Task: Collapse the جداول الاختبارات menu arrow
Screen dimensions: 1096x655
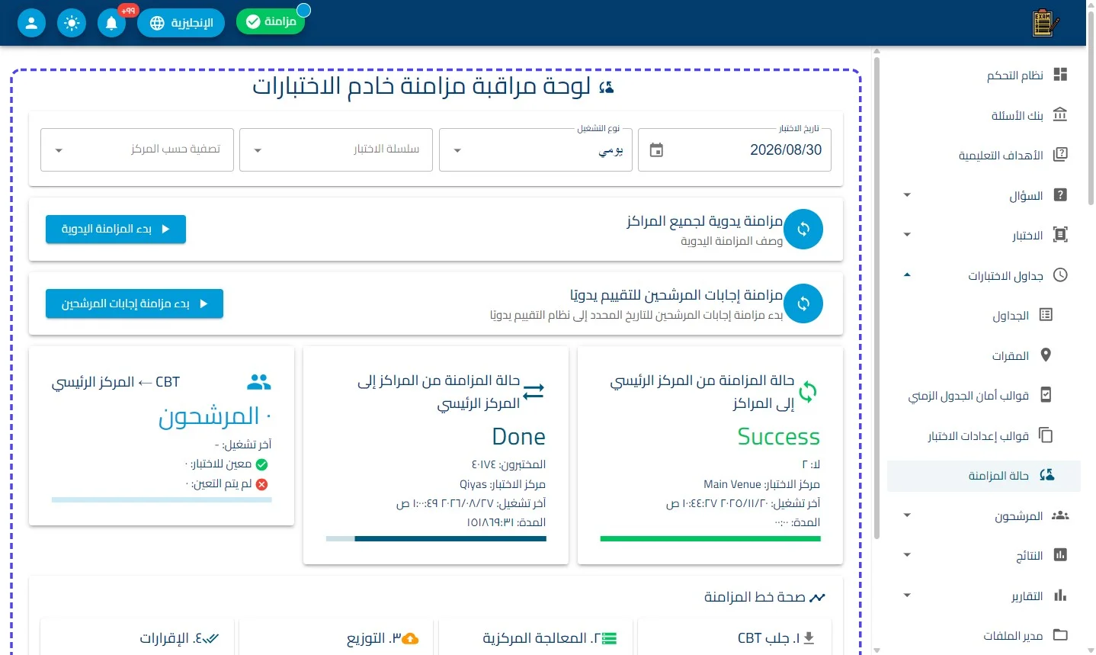Action: (x=907, y=275)
